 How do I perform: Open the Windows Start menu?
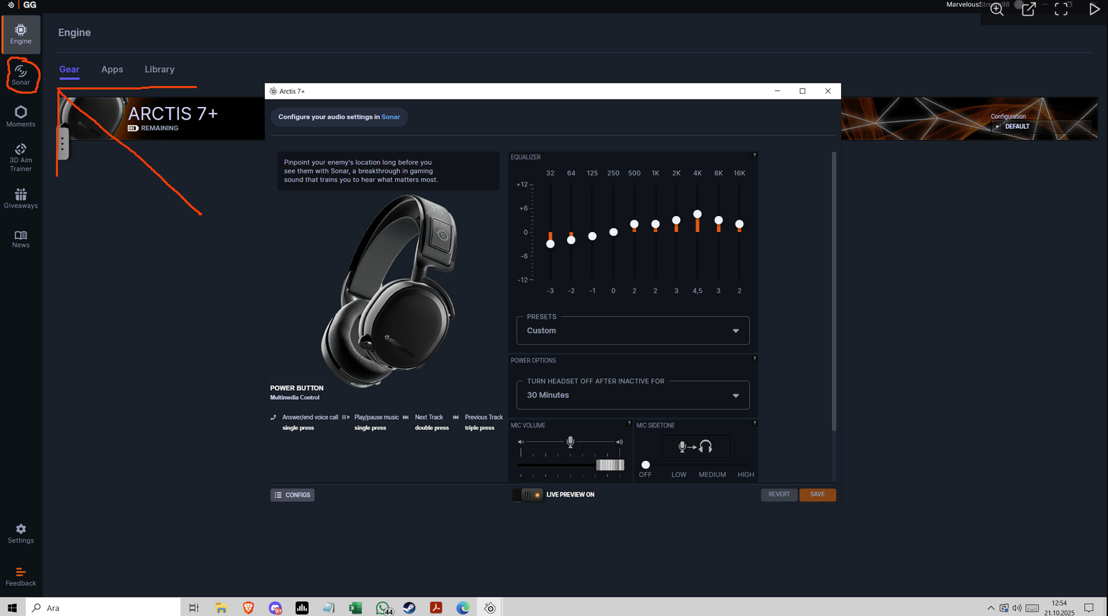12,608
